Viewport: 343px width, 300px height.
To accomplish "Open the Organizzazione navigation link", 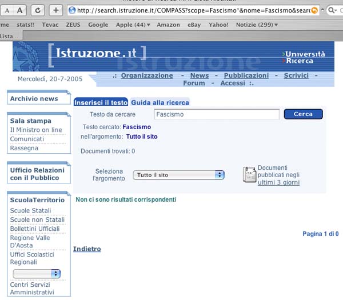I will (147, 75).
